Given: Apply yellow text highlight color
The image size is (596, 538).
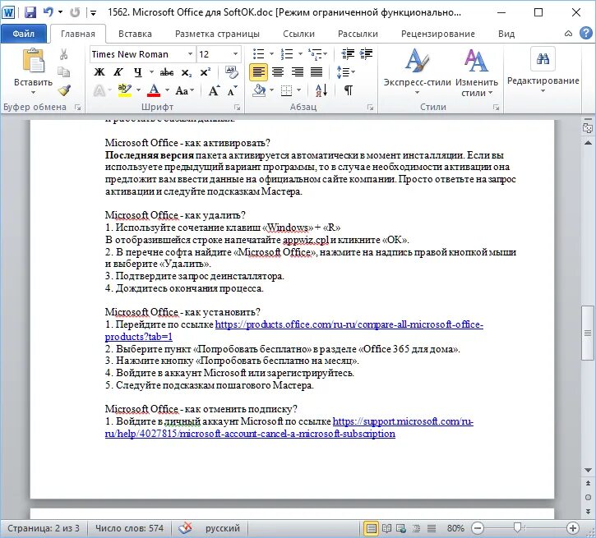Looking at the screenshot, I should 124,90.
